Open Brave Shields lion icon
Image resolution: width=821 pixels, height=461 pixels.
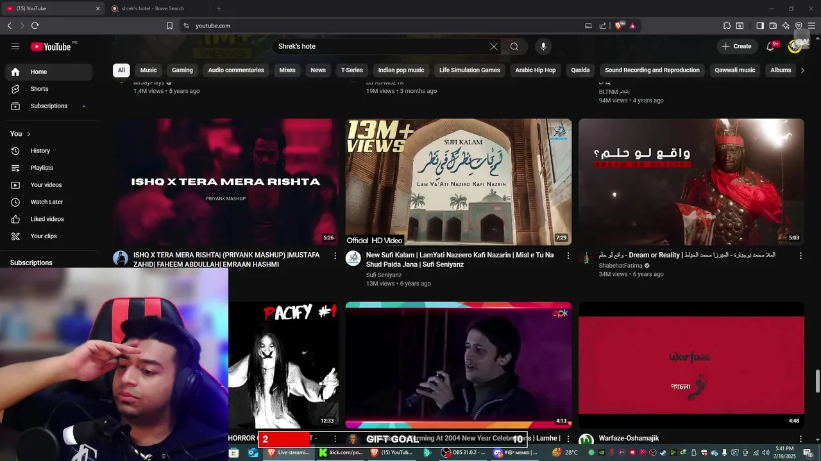click(x=619, y=26)
